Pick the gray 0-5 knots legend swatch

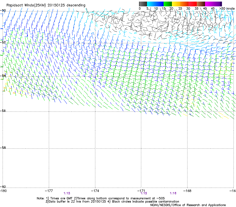[x=143, y=4]
